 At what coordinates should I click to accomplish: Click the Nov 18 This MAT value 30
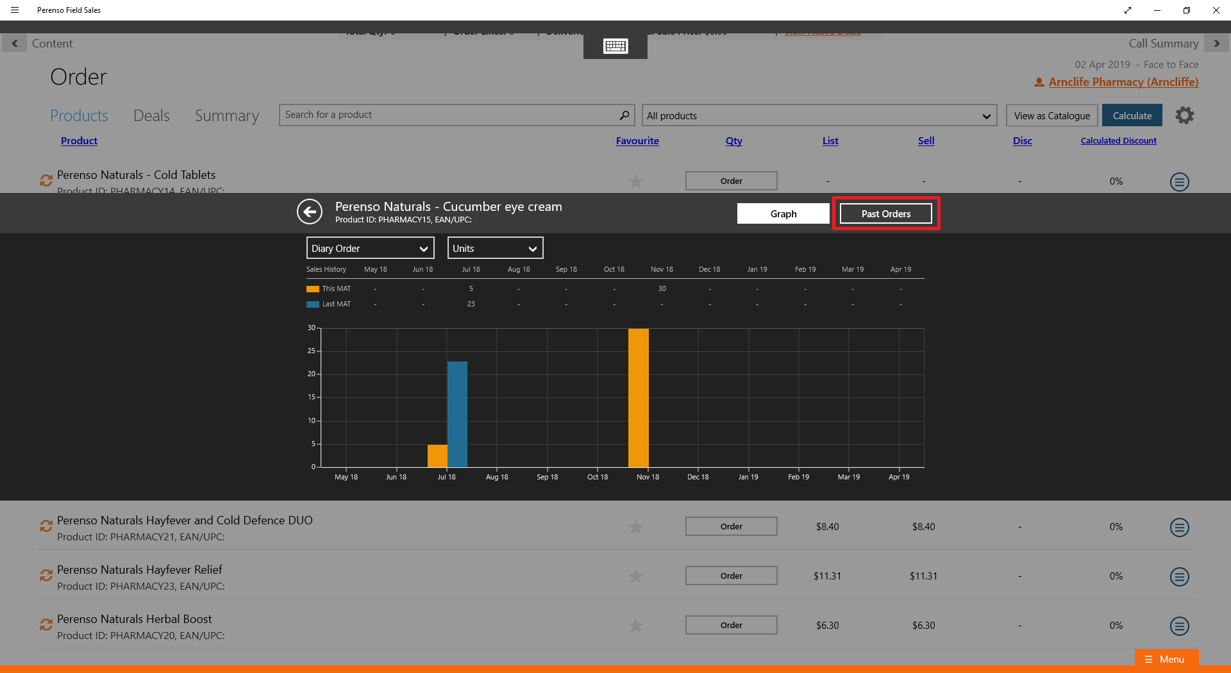(x=662, y=288)
